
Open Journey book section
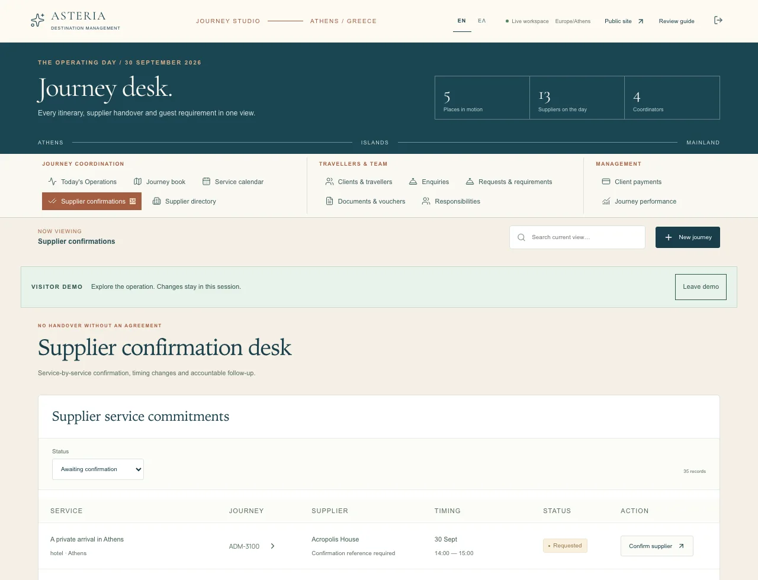click(x=159, y=182)
